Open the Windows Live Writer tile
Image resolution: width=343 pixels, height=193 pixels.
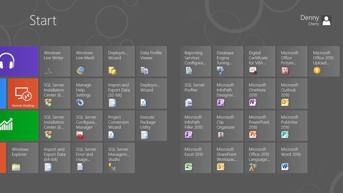[55, 61]
